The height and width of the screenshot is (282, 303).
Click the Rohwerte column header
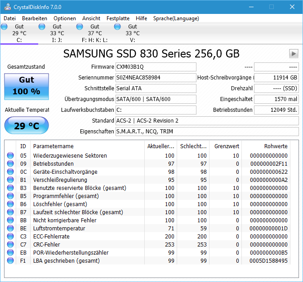point(266,146)
